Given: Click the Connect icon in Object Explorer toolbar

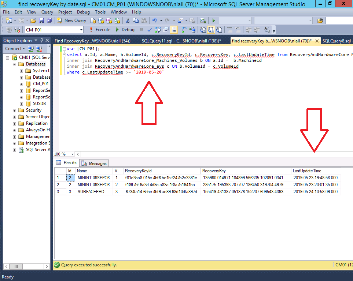Looking at the screenshot, I should tap(31, 49).
